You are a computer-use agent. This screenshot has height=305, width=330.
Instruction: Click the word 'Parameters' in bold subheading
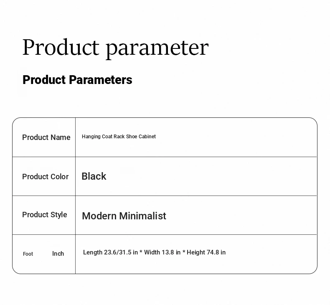pos(101,80)
